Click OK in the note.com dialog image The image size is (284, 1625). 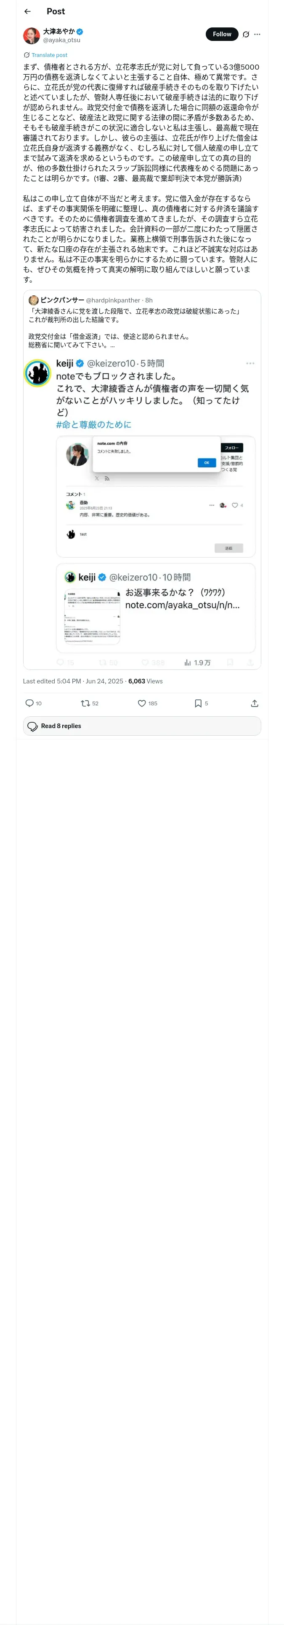[207, 462]
